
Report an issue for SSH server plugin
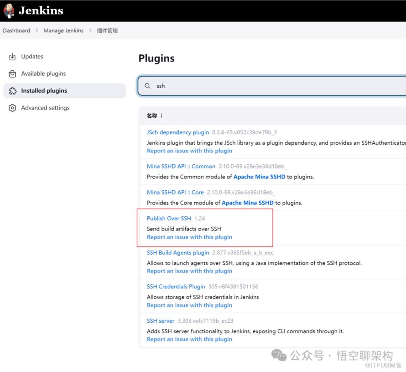tap(189, 339)
